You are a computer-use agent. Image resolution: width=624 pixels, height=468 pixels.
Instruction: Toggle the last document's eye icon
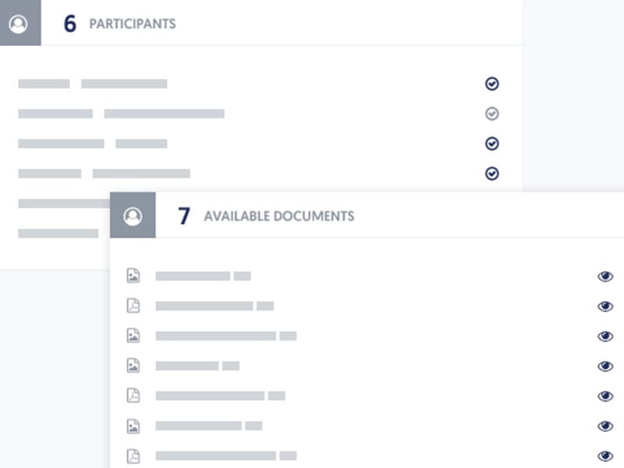pyautogui.click(x=605, y=456)
